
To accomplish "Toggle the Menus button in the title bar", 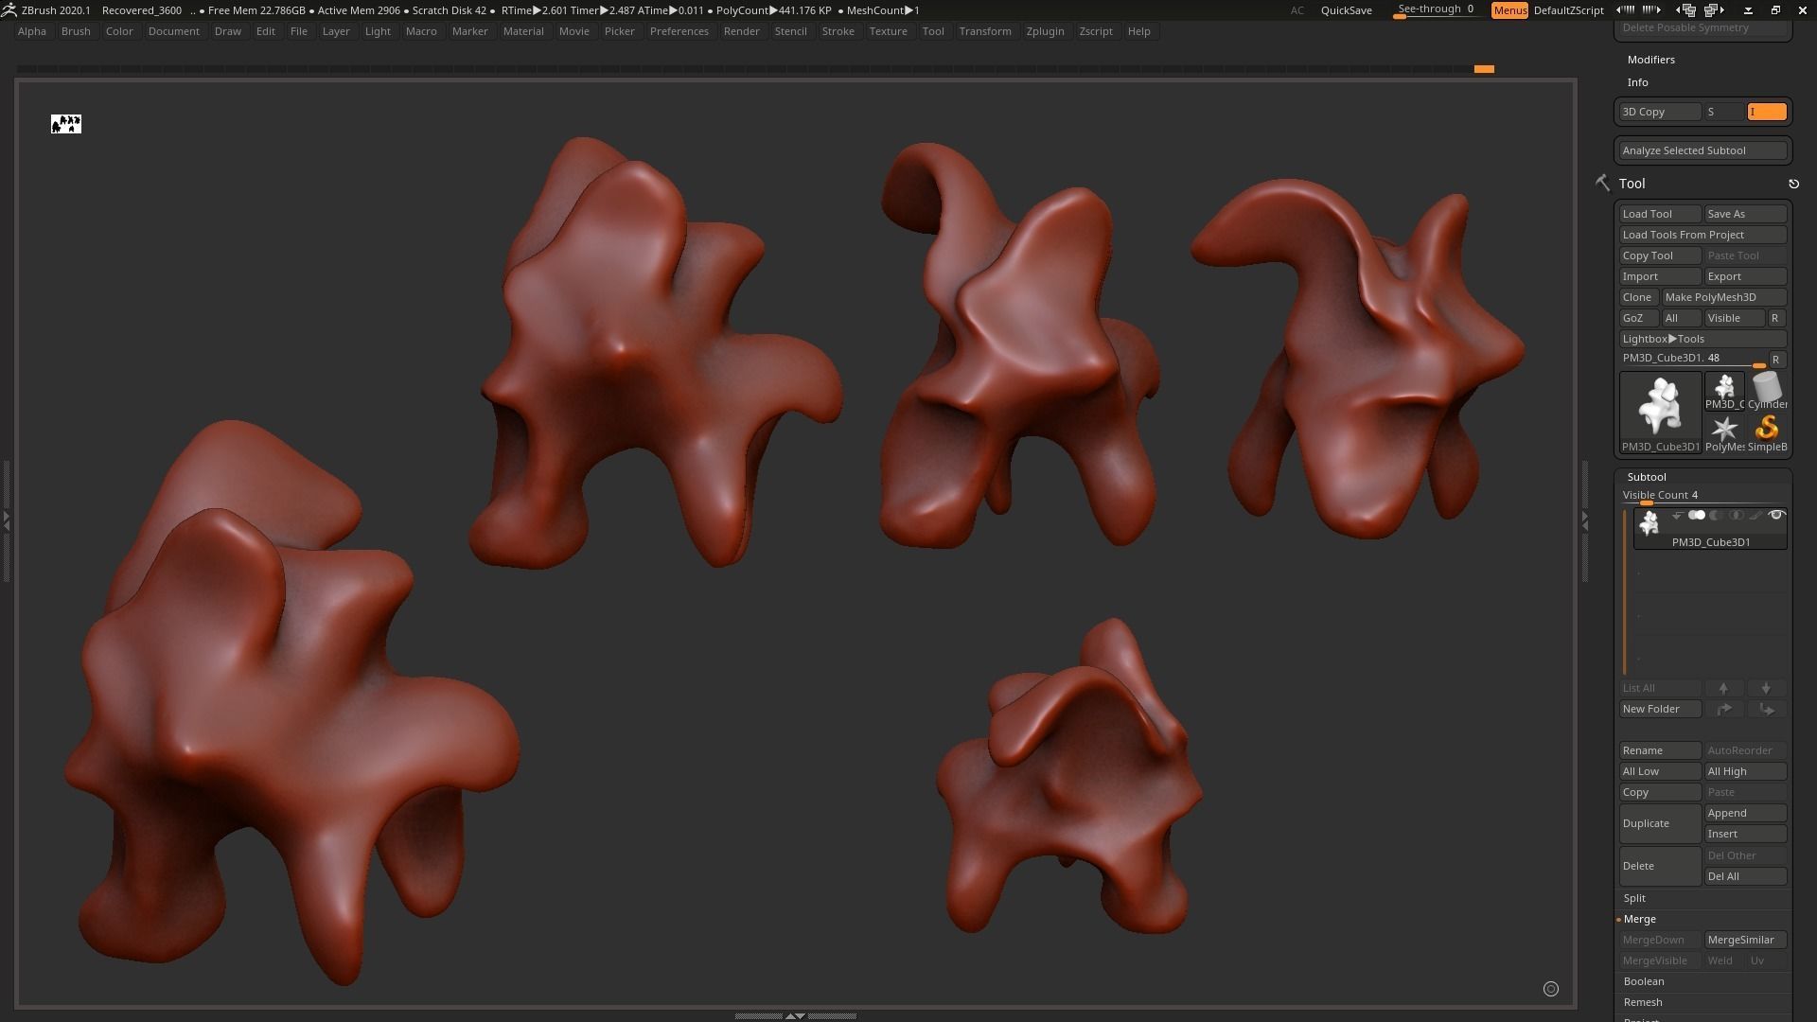I will (1509, 10).
